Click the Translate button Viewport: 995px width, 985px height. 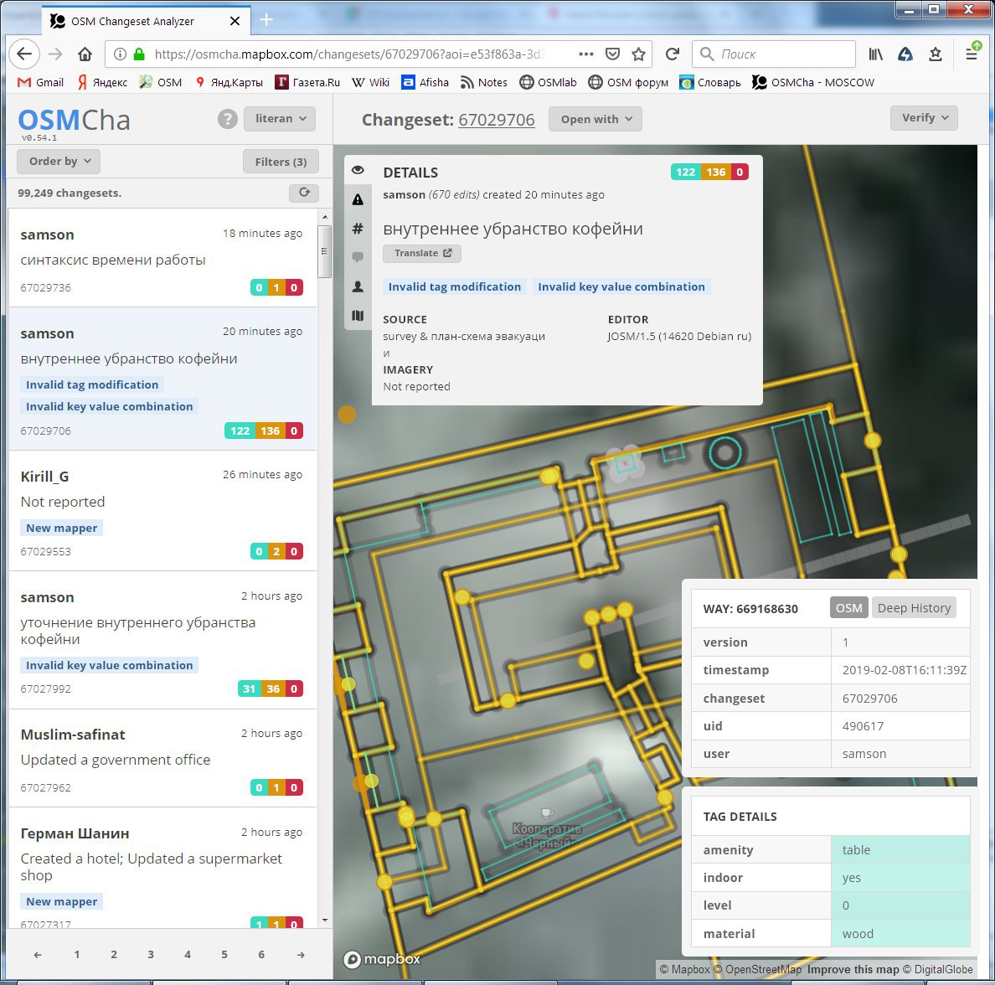[x=422, y=253]
